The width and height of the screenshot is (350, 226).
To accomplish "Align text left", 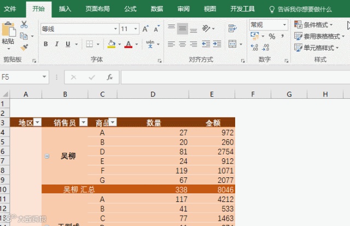I will 171,44.
